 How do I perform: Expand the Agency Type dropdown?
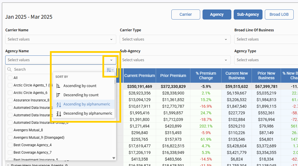coord(265,60)
